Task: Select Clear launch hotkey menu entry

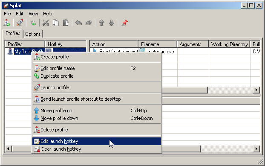Action: click(97, 149)
